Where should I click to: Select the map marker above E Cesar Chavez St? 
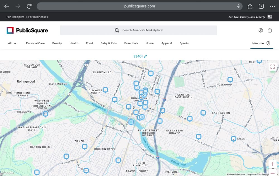tap(199, 137)
